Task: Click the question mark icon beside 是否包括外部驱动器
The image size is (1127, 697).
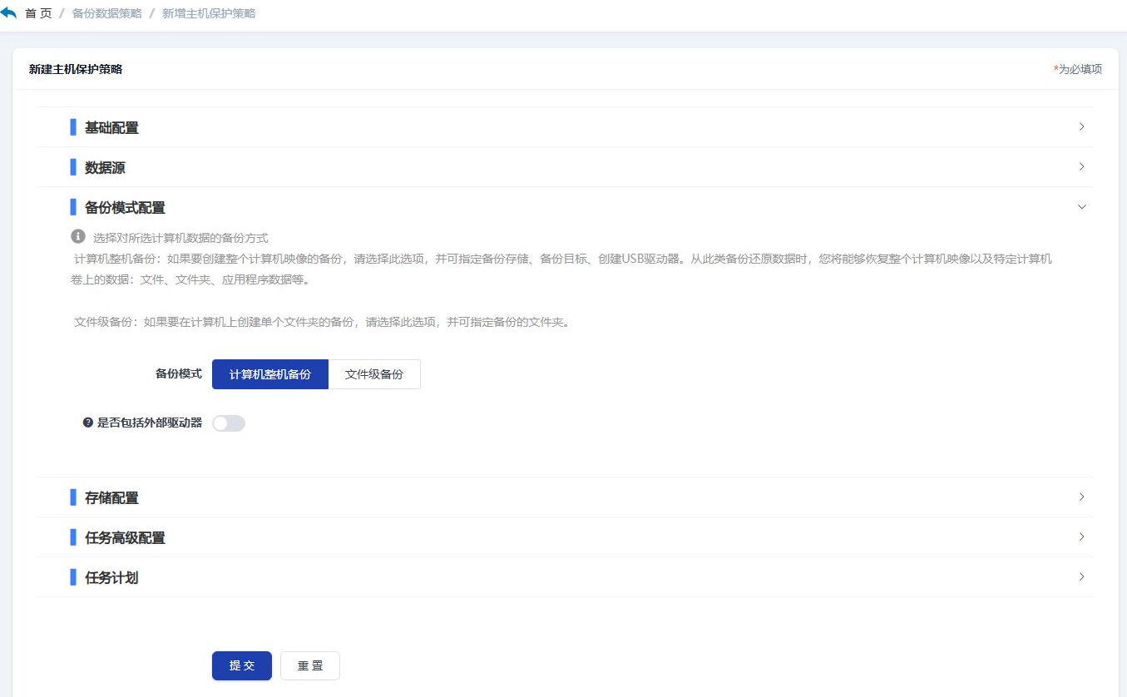Action: click(88, 423)
